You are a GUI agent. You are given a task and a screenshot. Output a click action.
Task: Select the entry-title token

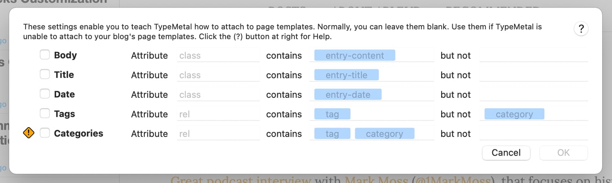coord(346,75)
